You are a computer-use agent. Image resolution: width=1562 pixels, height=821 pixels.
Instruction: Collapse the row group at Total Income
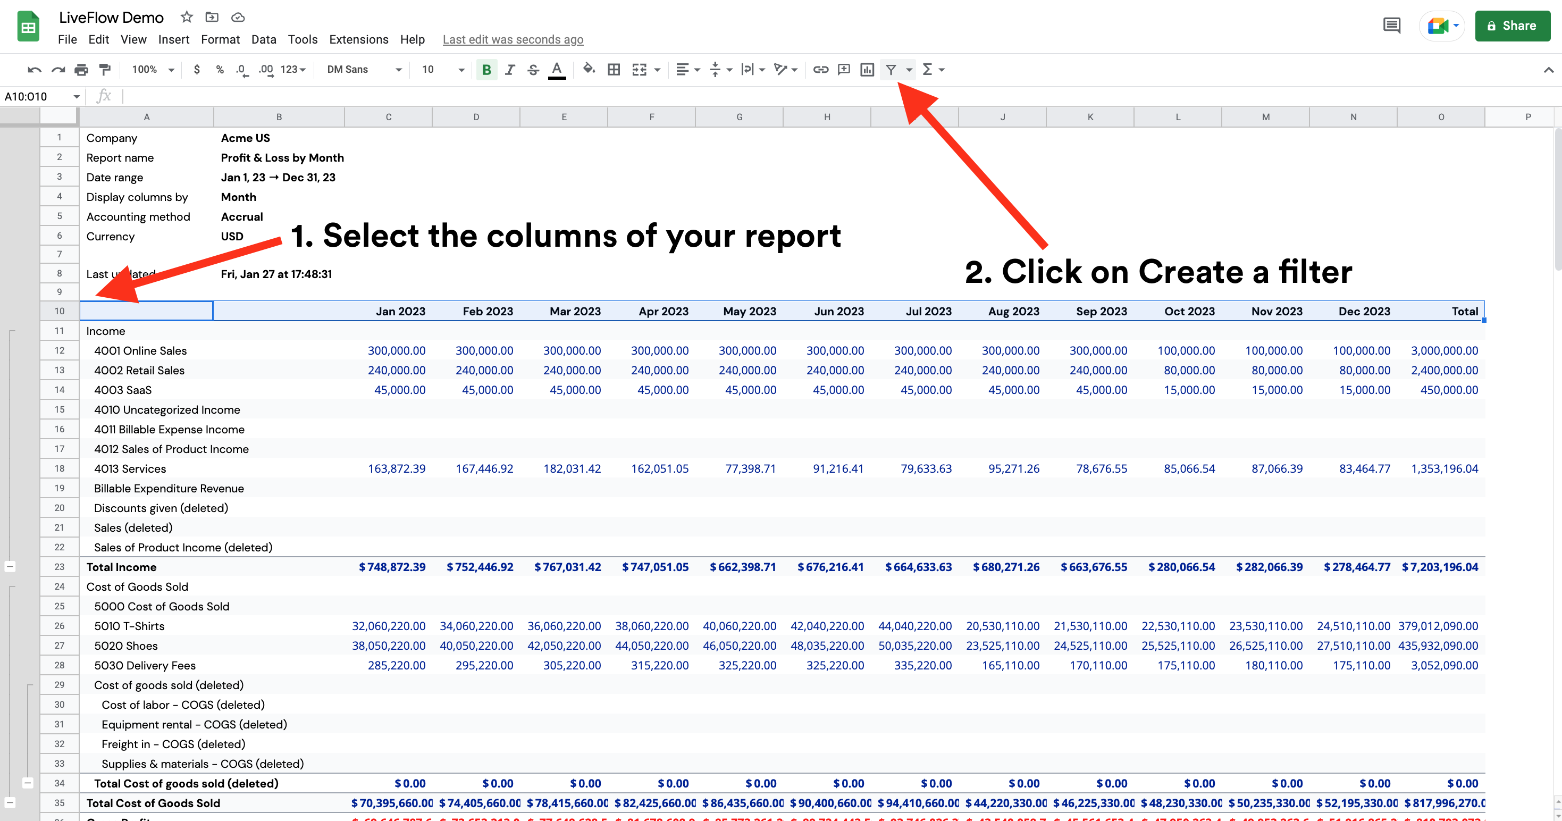pyautogui.click(x=10, y=567)
